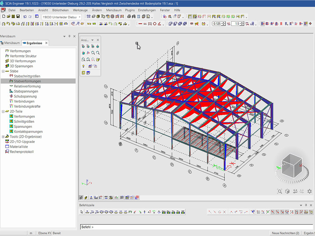
Task: Switch to the Menübaum tab
Action: coord(10,43)
